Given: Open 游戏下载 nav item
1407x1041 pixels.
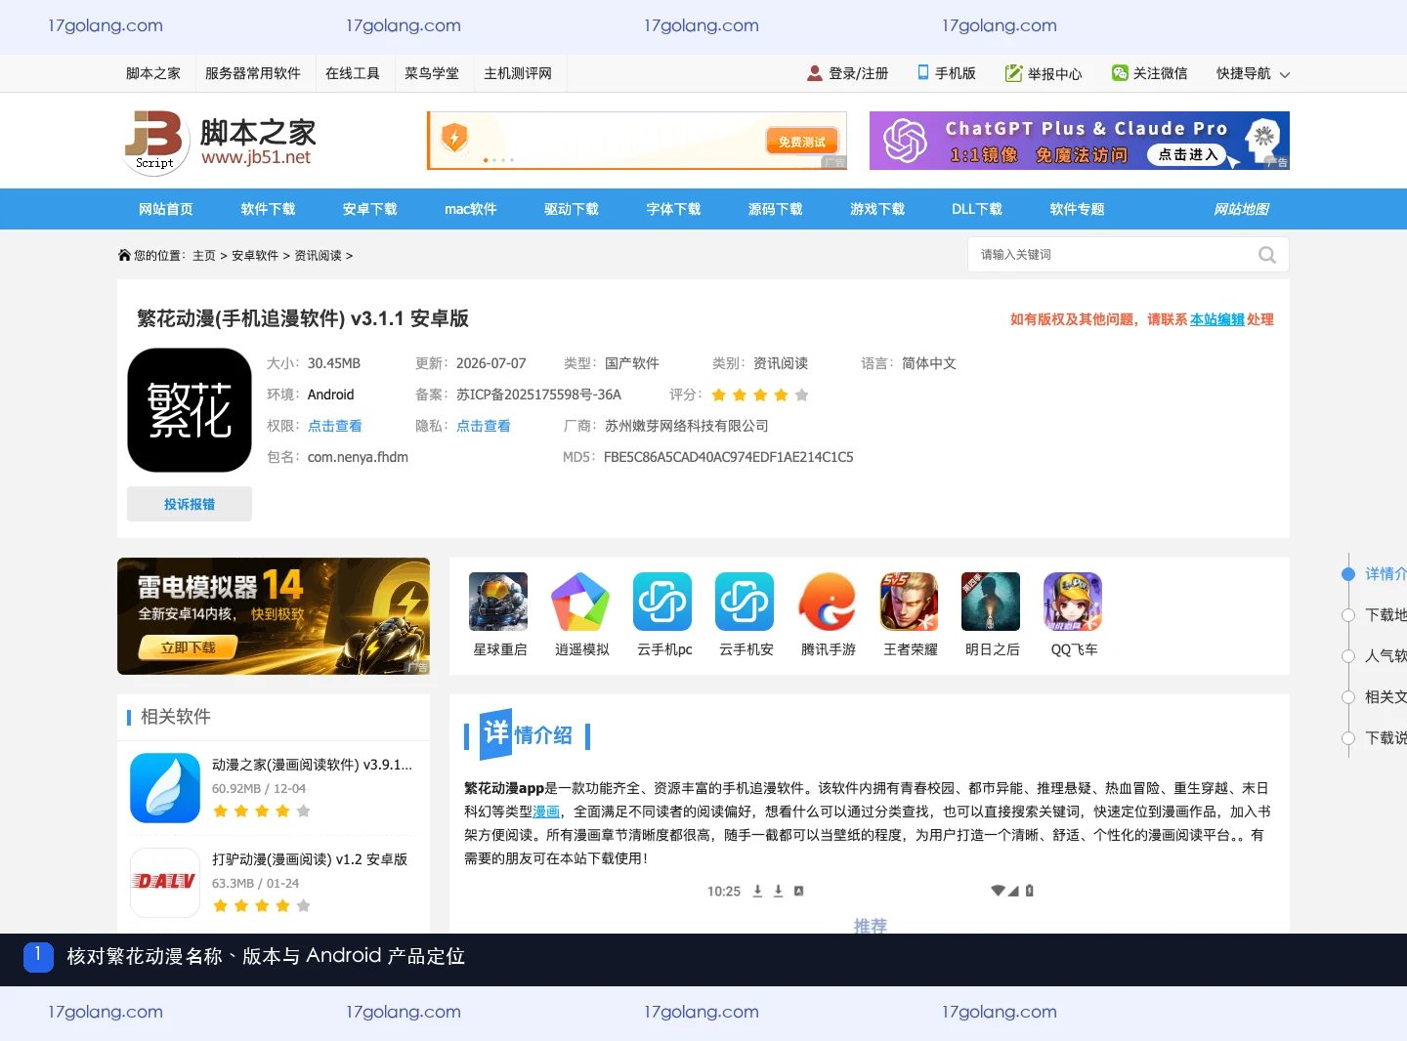Looking at the screenshot, I should [x=877, y=209].
